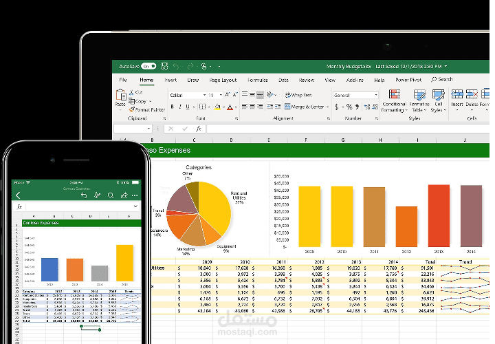Click the Orientation text angle icon
The width and height of the screenshot is (495, 344).
tap(270, 94)
